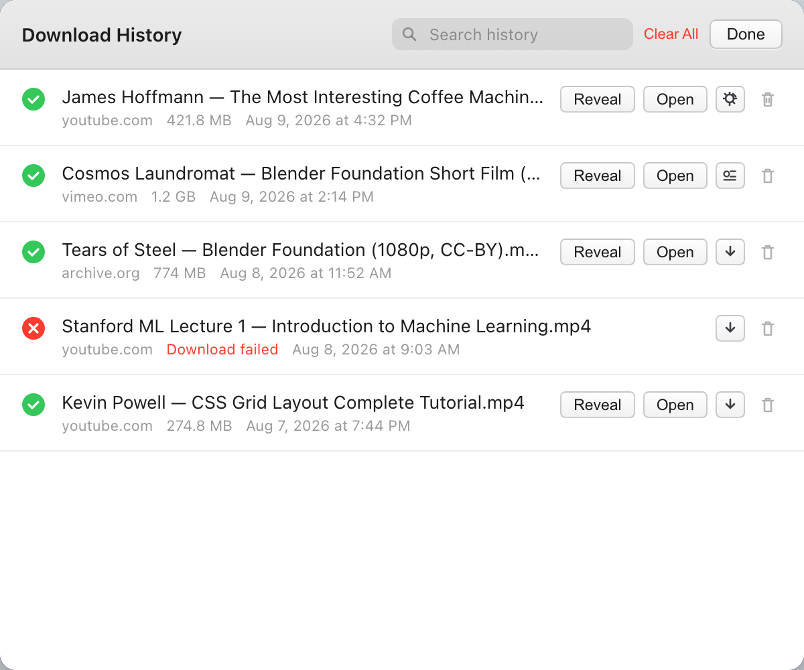The height and width of the screenshot is (670, 804).
Task: Open the Tears of Steel video
Action: pyautogui.click(x=675, y=252)
